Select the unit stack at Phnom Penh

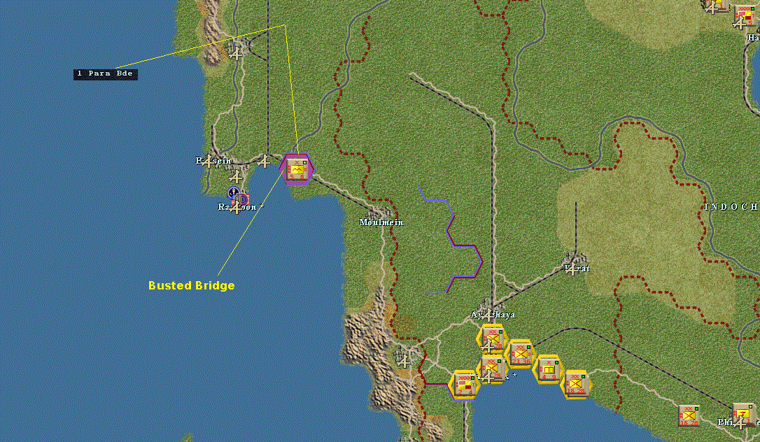click(744, 415)
